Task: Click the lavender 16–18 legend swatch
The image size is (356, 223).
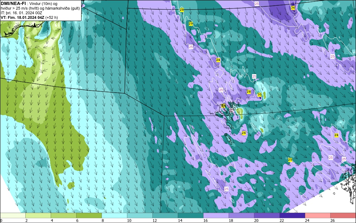Action: 216,216
